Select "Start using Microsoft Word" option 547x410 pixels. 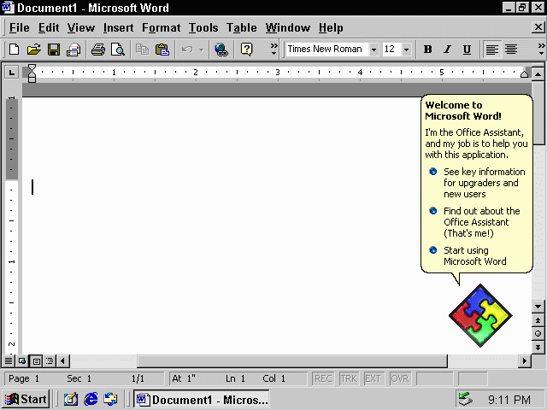point(474,255)
